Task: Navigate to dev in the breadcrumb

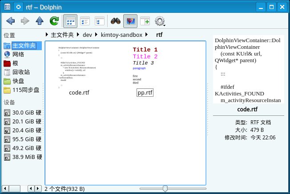Action: tap(87, 35)
